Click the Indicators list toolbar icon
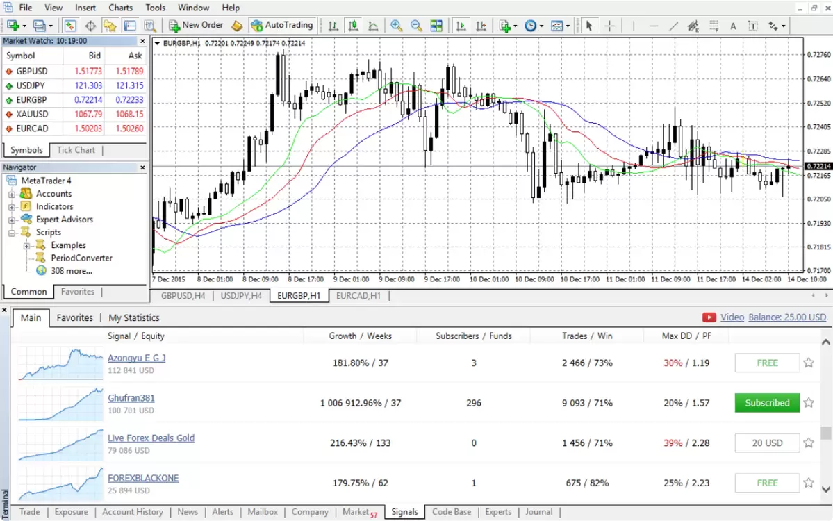This screenshot has width=833, height=521. point(504,26)
